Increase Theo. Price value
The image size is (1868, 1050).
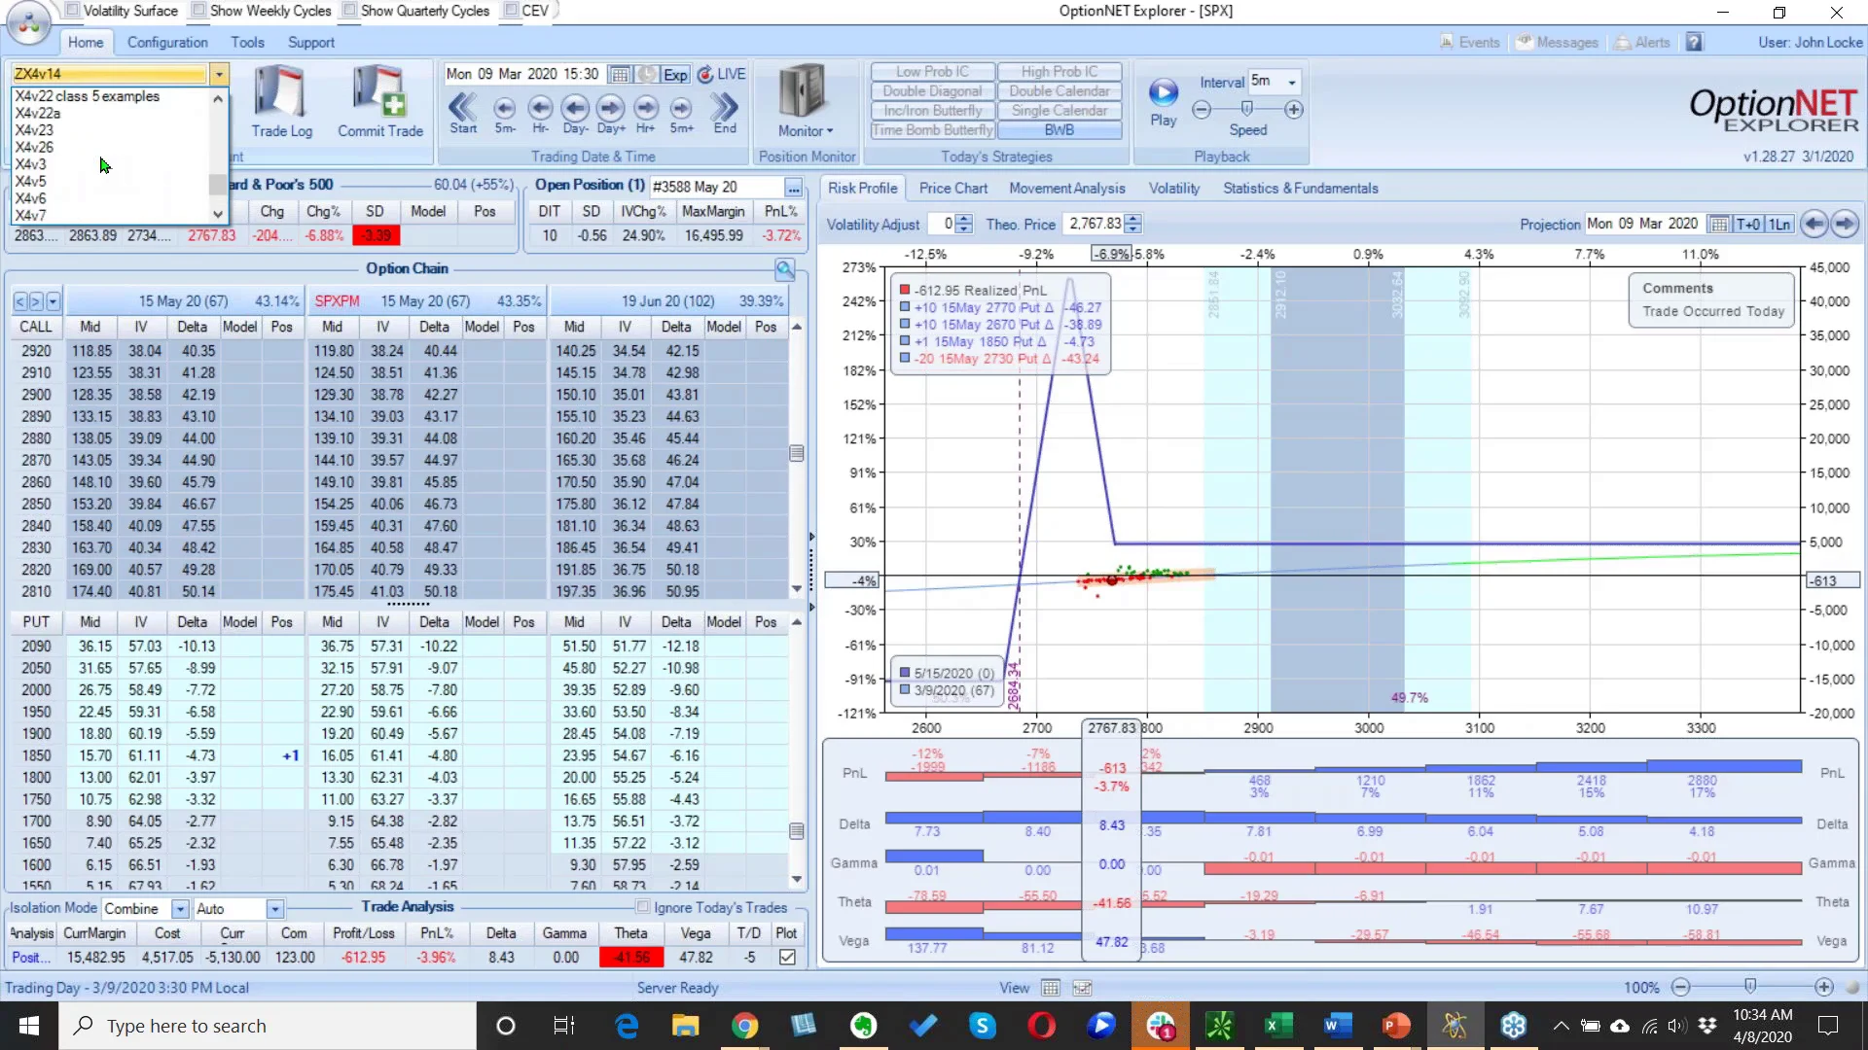click(x=1132, y=219)
